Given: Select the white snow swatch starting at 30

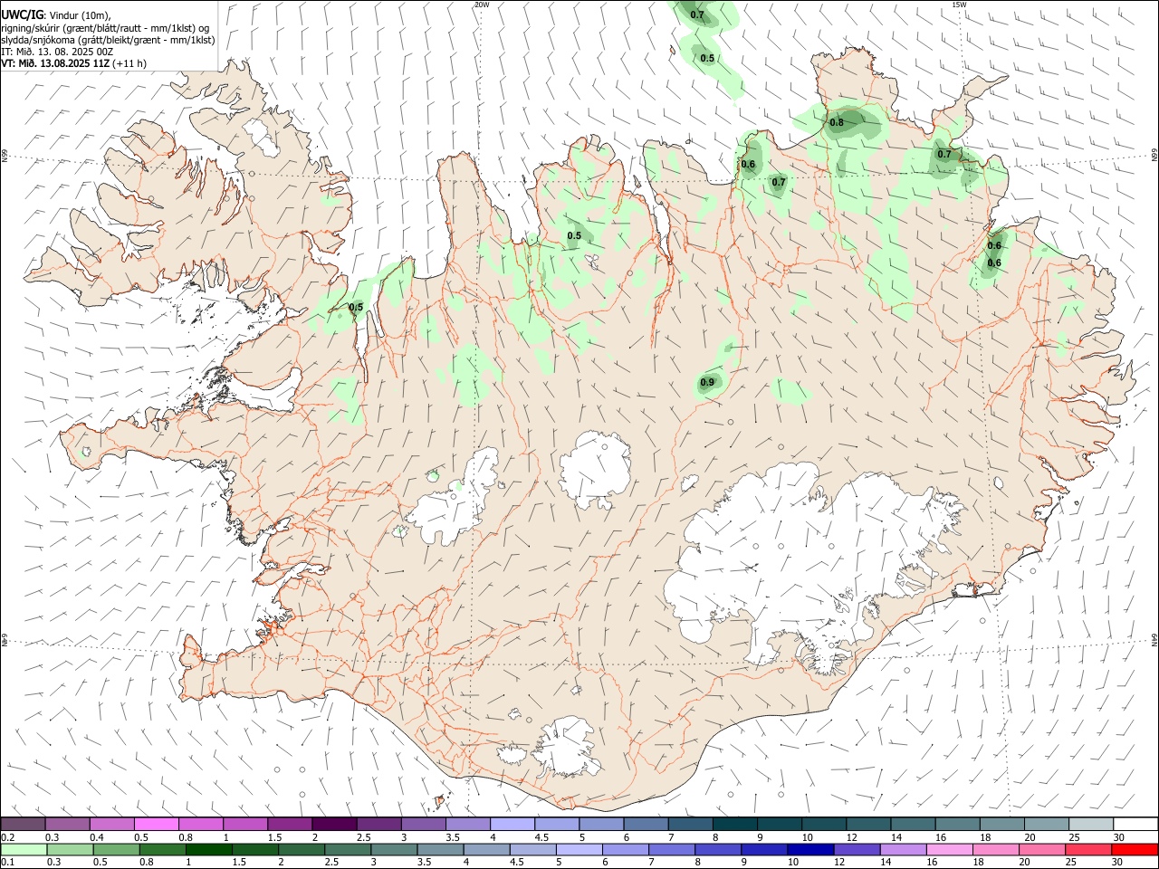Looking at the screenshot, I should coord(1135,824).
